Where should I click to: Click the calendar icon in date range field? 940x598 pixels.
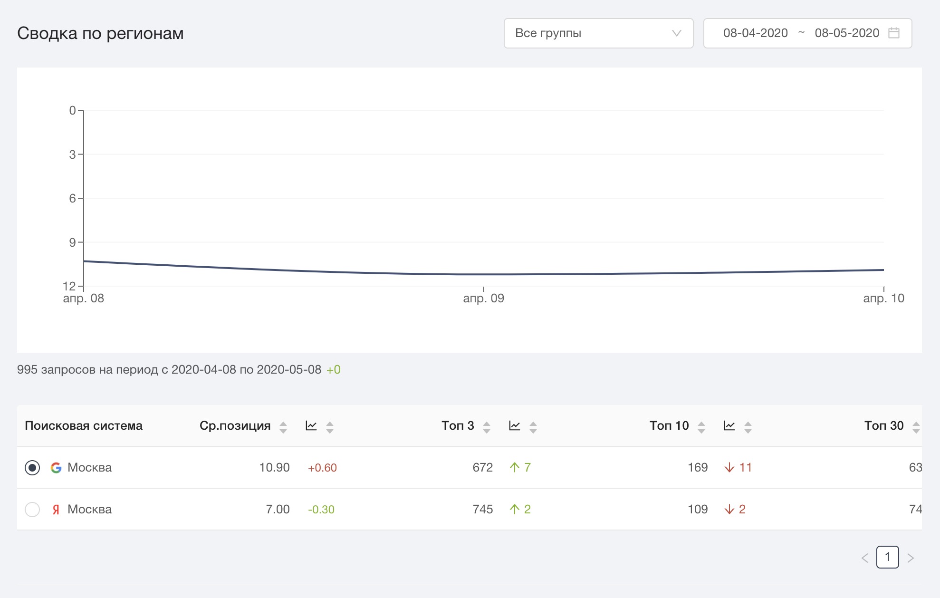coord(893,33)
